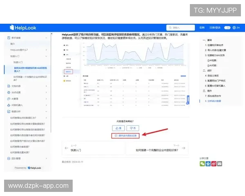The image size is (245, 196).
Task: Expand the 站点设置 chevron
Action: (46, 92)
